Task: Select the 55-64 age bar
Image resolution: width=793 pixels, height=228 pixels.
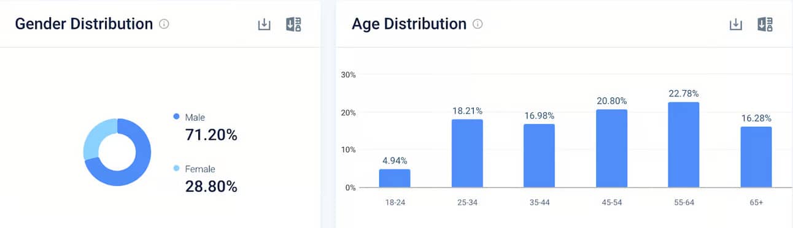Action: (684, 145)
